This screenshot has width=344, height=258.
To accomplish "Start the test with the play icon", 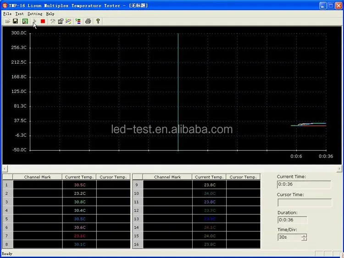I will point(35,21).
